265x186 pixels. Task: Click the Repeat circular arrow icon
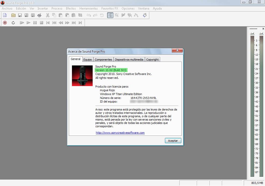coord(102,15)
